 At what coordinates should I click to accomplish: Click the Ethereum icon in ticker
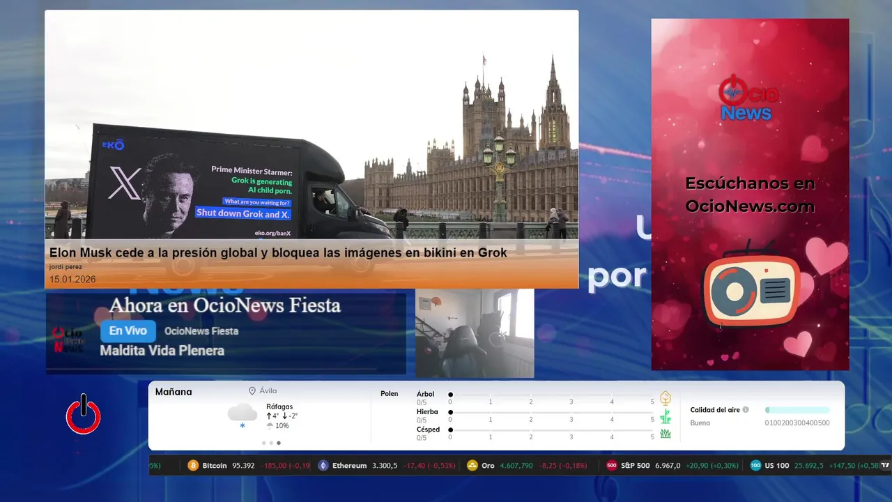pos(323,466)
